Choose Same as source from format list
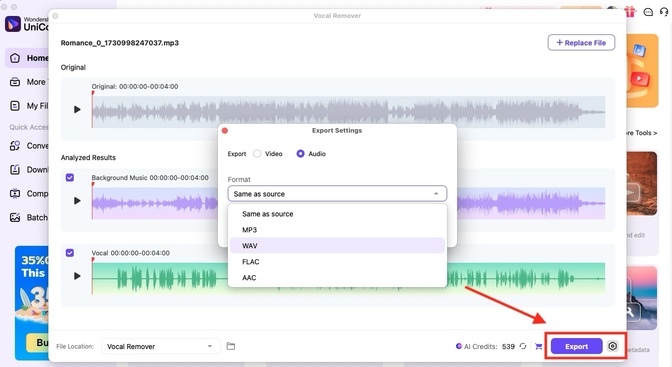Viewport: 672px width, 367px height. (x=337, y=214)
